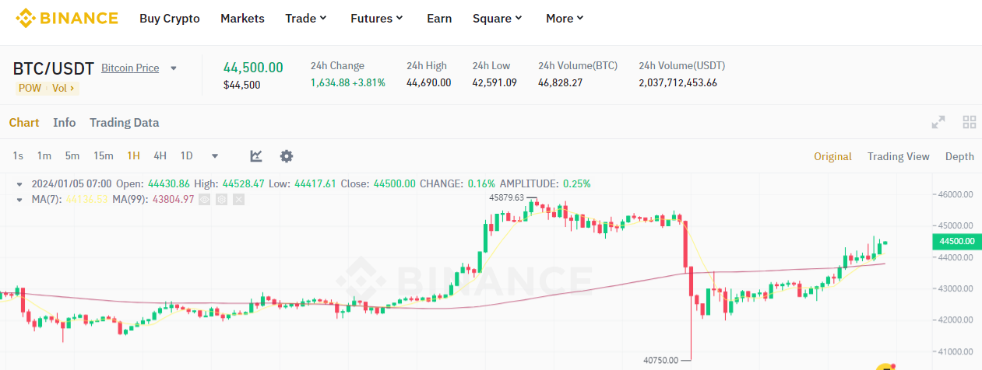Switch to Trading View chart
The height and width of the screenshot is (370, 982).
899,156
